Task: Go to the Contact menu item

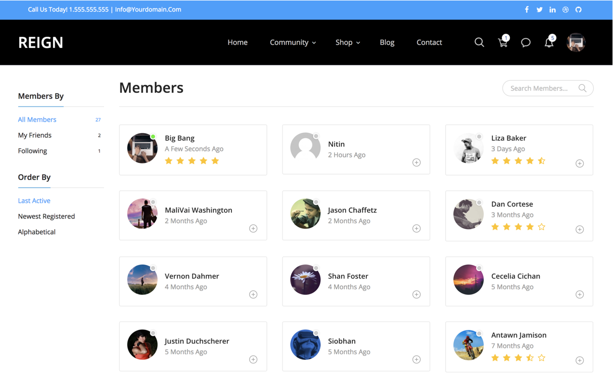Action: [x=429, y=42]
